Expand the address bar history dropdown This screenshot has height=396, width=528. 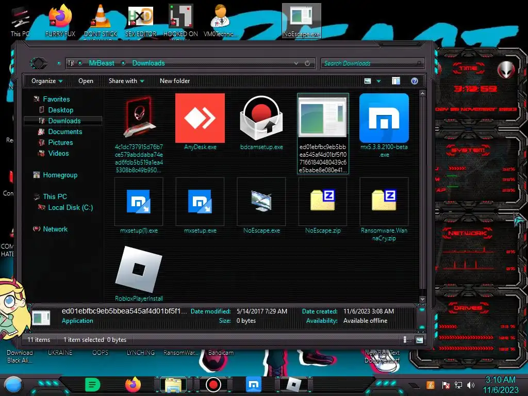click(296, 63)
